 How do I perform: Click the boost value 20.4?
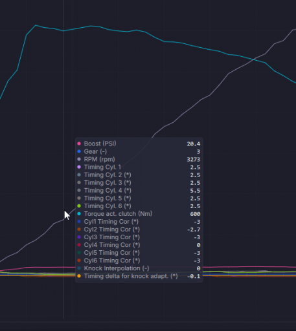[194, 144]
